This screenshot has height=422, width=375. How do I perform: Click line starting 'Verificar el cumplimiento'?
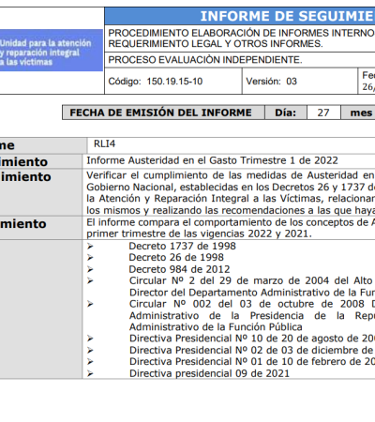(231, 175)
